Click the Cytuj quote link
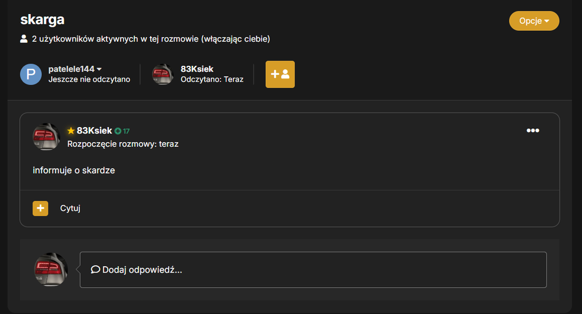The width and height of the screenshot is (582, 314). tap(70, 208)
